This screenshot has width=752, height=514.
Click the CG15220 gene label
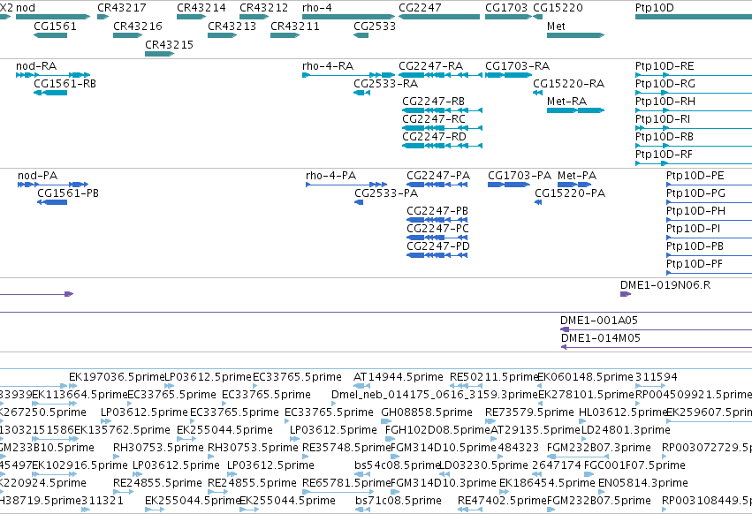pos(558,8)
